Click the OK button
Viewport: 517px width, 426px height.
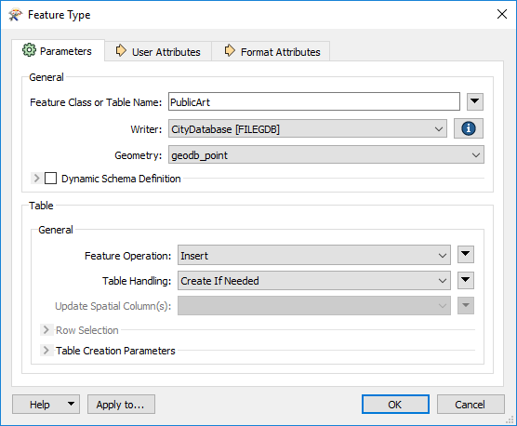click(x=395, y=405)
